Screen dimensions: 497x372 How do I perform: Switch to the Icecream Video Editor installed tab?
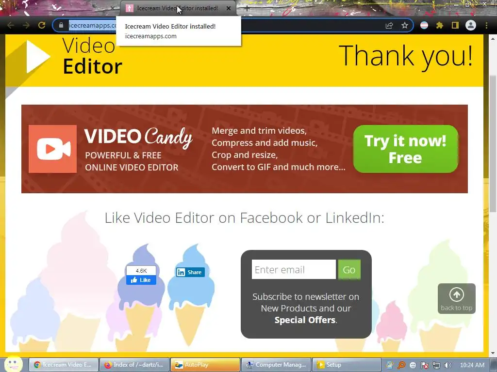178,8
